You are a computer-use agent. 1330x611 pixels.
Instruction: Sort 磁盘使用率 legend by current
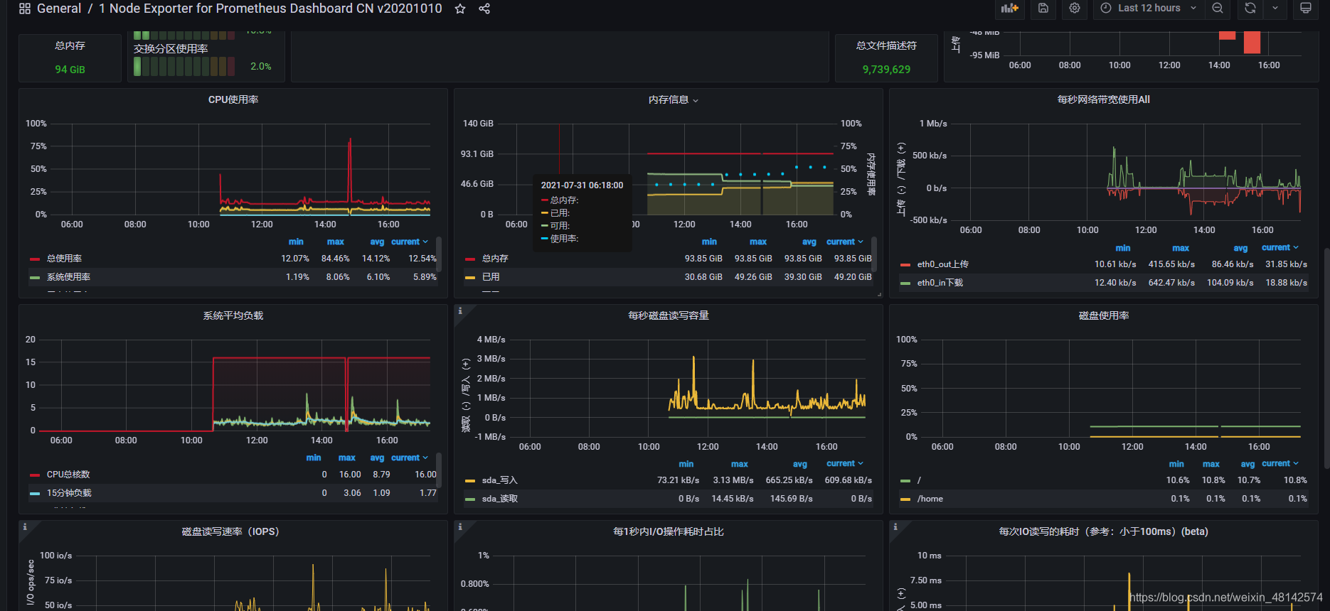[x=1280, y=463]
